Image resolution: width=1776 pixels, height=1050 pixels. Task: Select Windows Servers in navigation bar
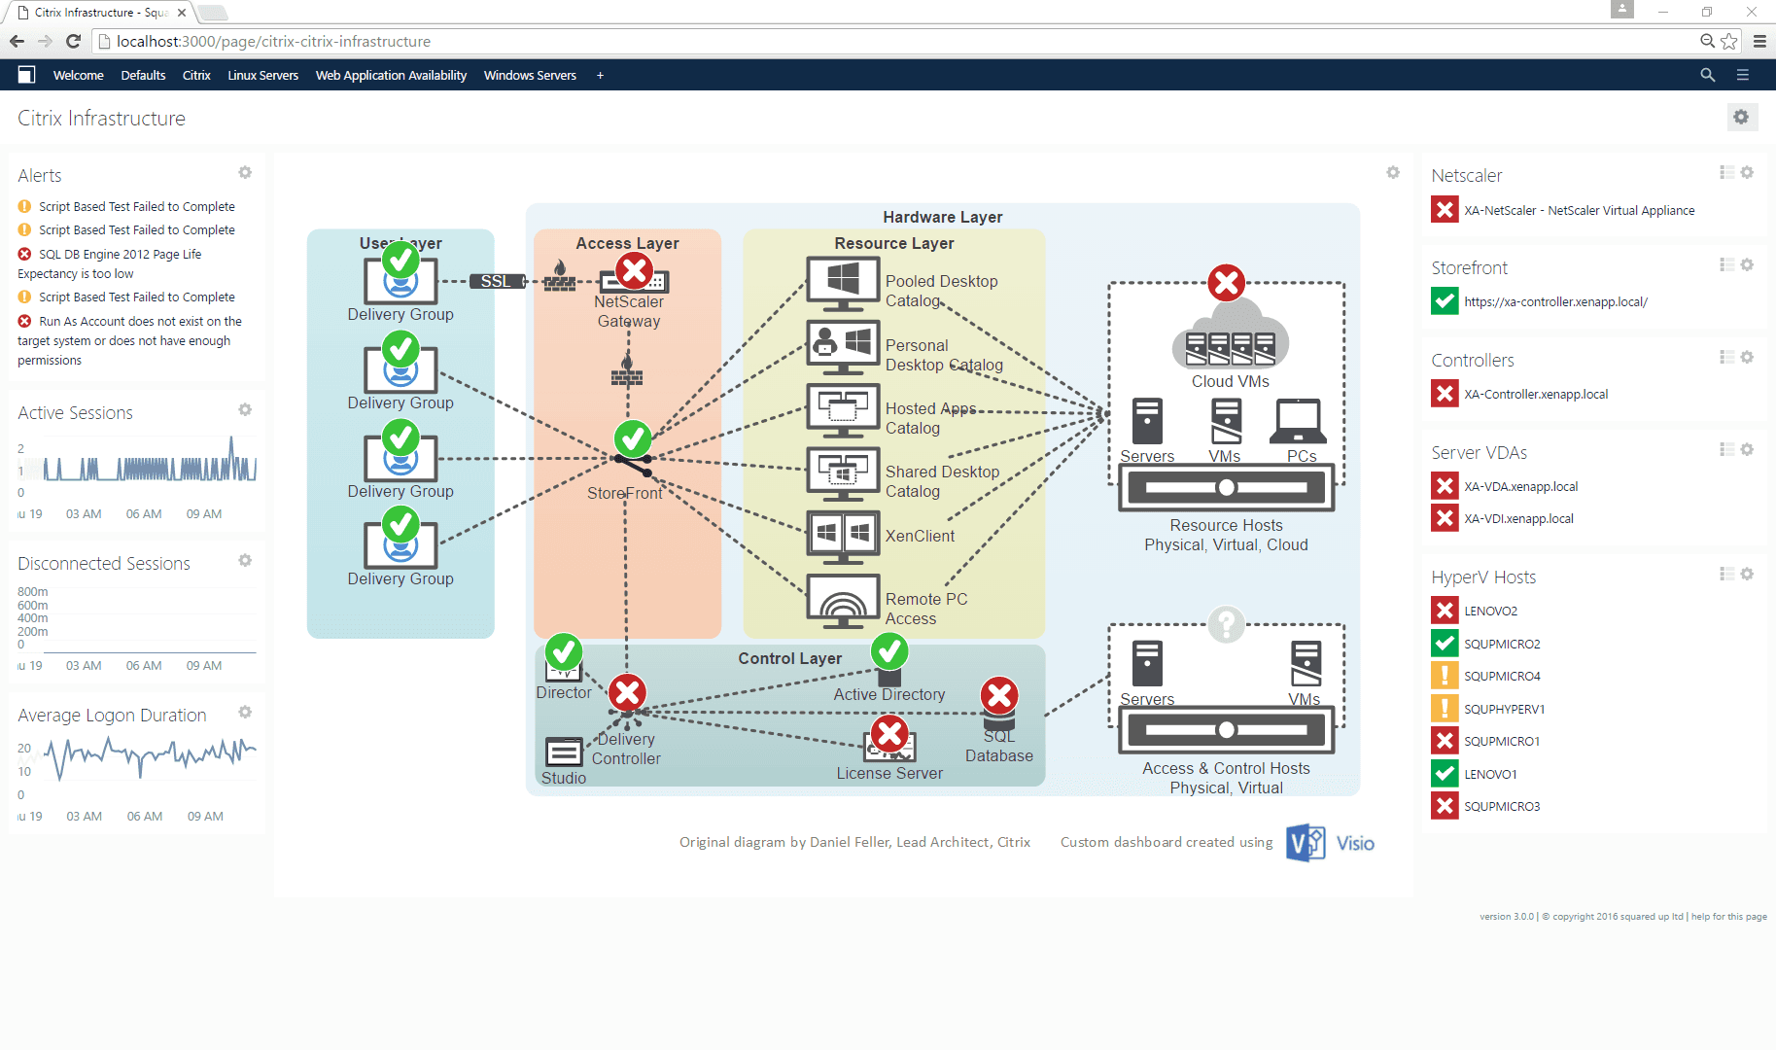coord(530,75)
